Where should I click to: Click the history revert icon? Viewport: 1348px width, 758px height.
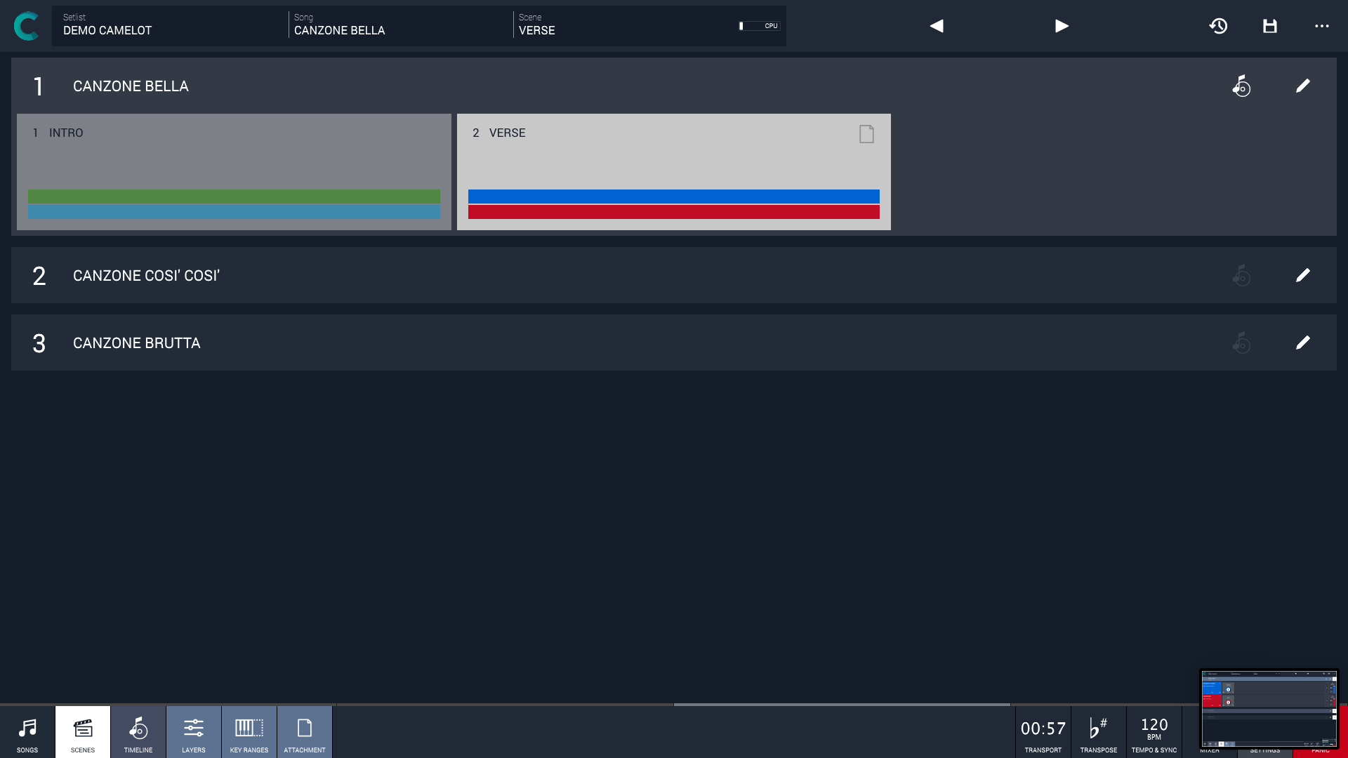coord(1218,26)
